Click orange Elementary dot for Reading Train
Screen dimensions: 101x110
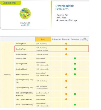(66, 49)
